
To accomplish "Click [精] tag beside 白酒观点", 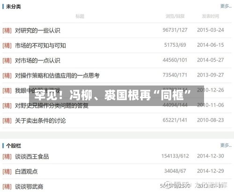I will [7, 171].
